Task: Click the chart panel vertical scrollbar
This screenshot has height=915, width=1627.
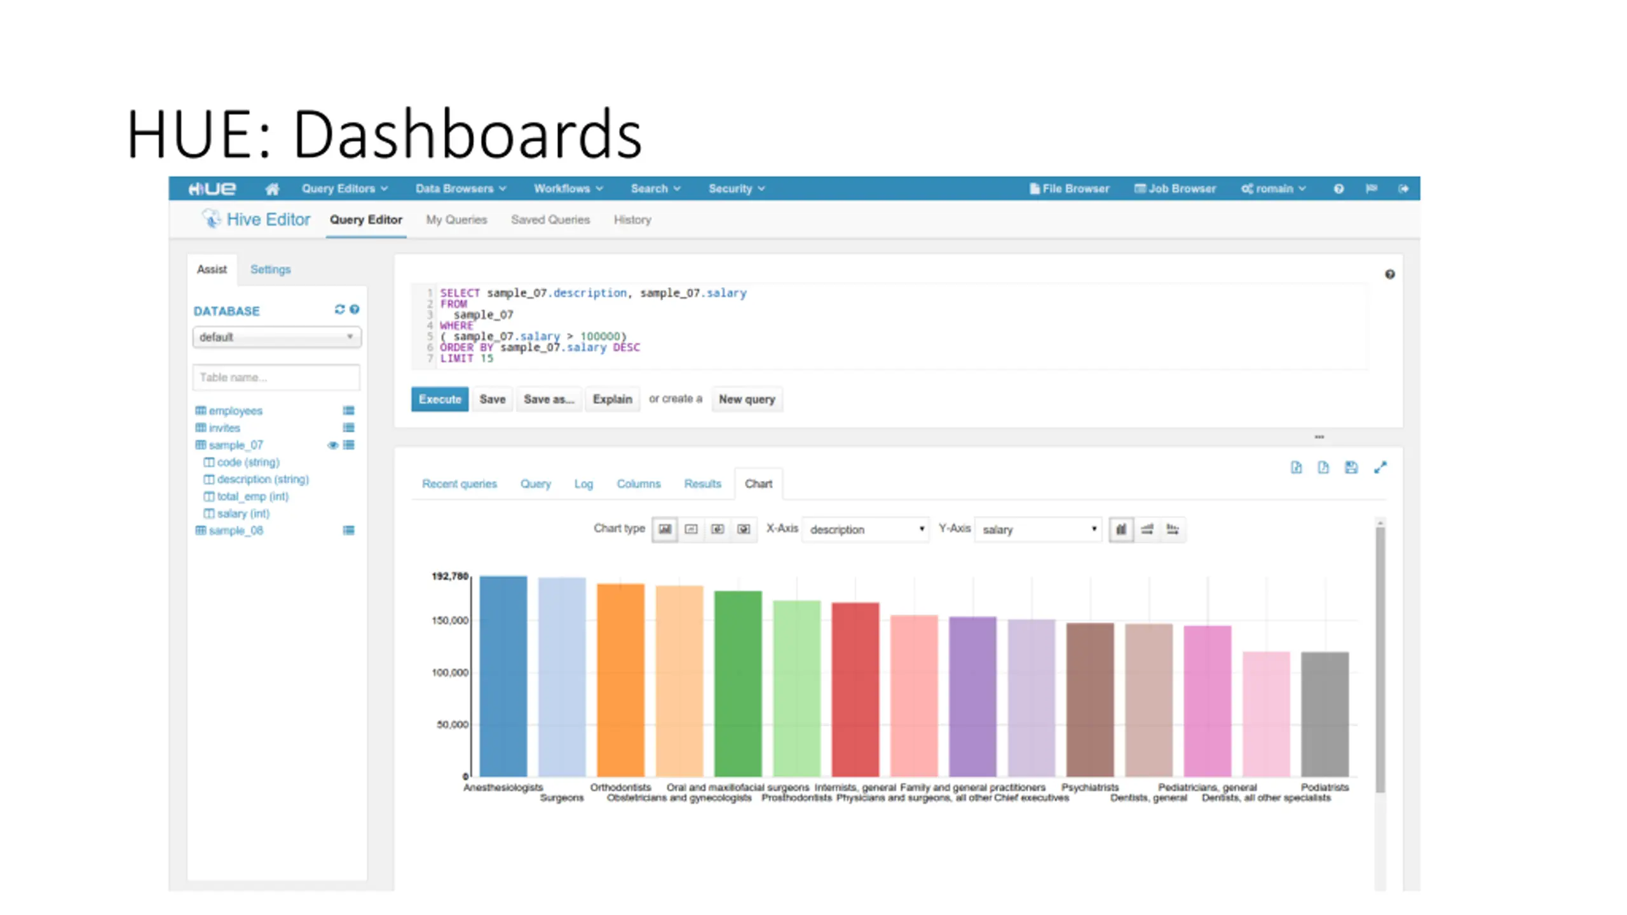Action: click(x=1380, y=659)
